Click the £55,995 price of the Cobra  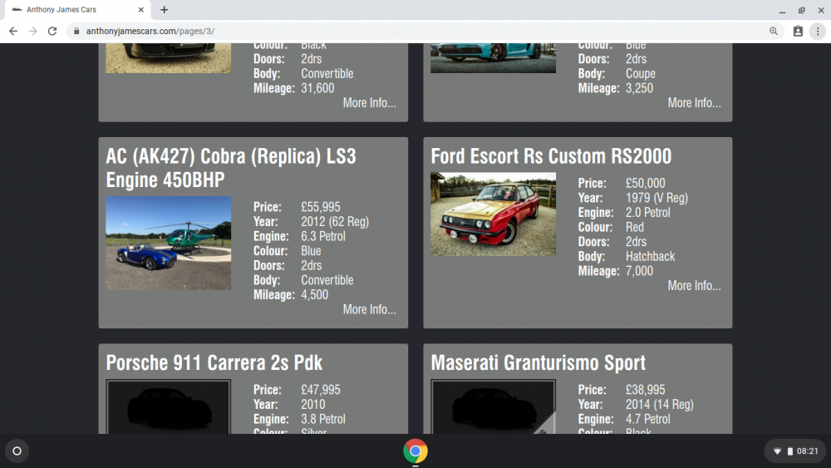coord(321,207)
